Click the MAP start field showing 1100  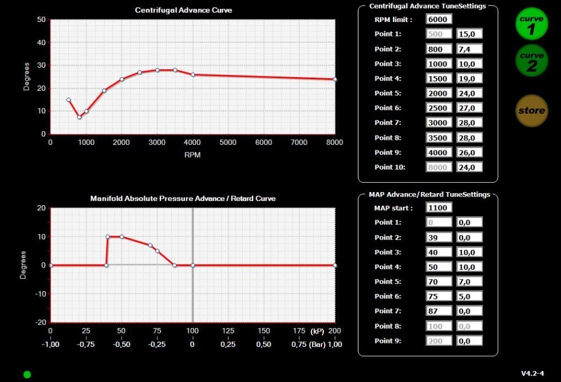point(439,208)
